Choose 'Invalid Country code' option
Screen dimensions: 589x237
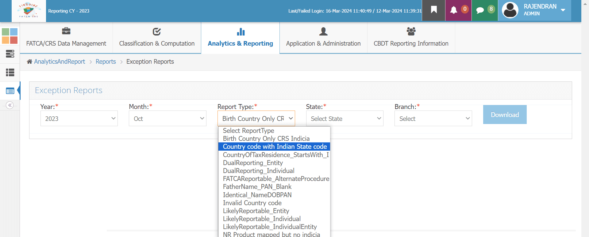click(274, 203)
